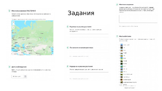Click the question mark icon of the last habitat option

pos(122,85)
